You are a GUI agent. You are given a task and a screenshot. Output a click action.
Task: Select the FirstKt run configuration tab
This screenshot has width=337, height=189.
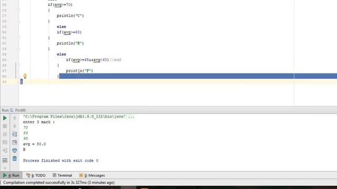click(18, 110)
